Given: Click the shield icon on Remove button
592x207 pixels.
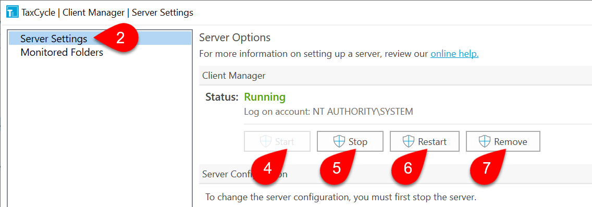Looking at the screenshot, I should coord(485,142).
